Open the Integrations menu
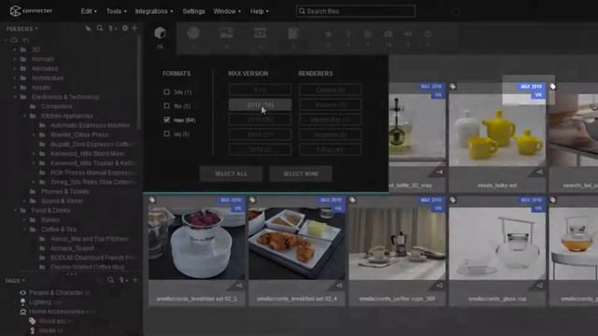 (x=154, y=11)
